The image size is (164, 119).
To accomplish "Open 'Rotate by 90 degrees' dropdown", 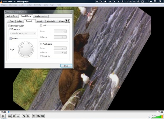I will 23,33.
